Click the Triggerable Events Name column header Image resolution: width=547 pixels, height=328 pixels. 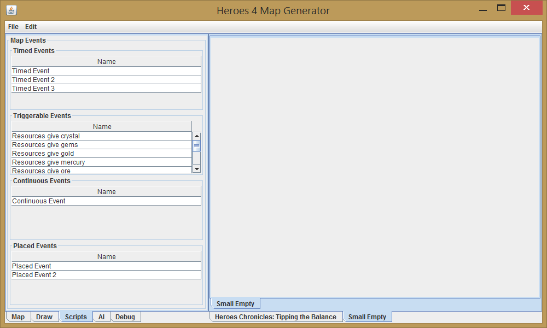click(102, 126)
